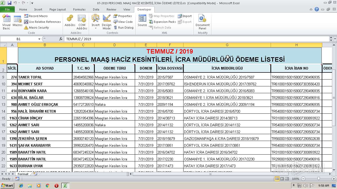Click the Insert Function fx button
337x189 pixels.
61,39
